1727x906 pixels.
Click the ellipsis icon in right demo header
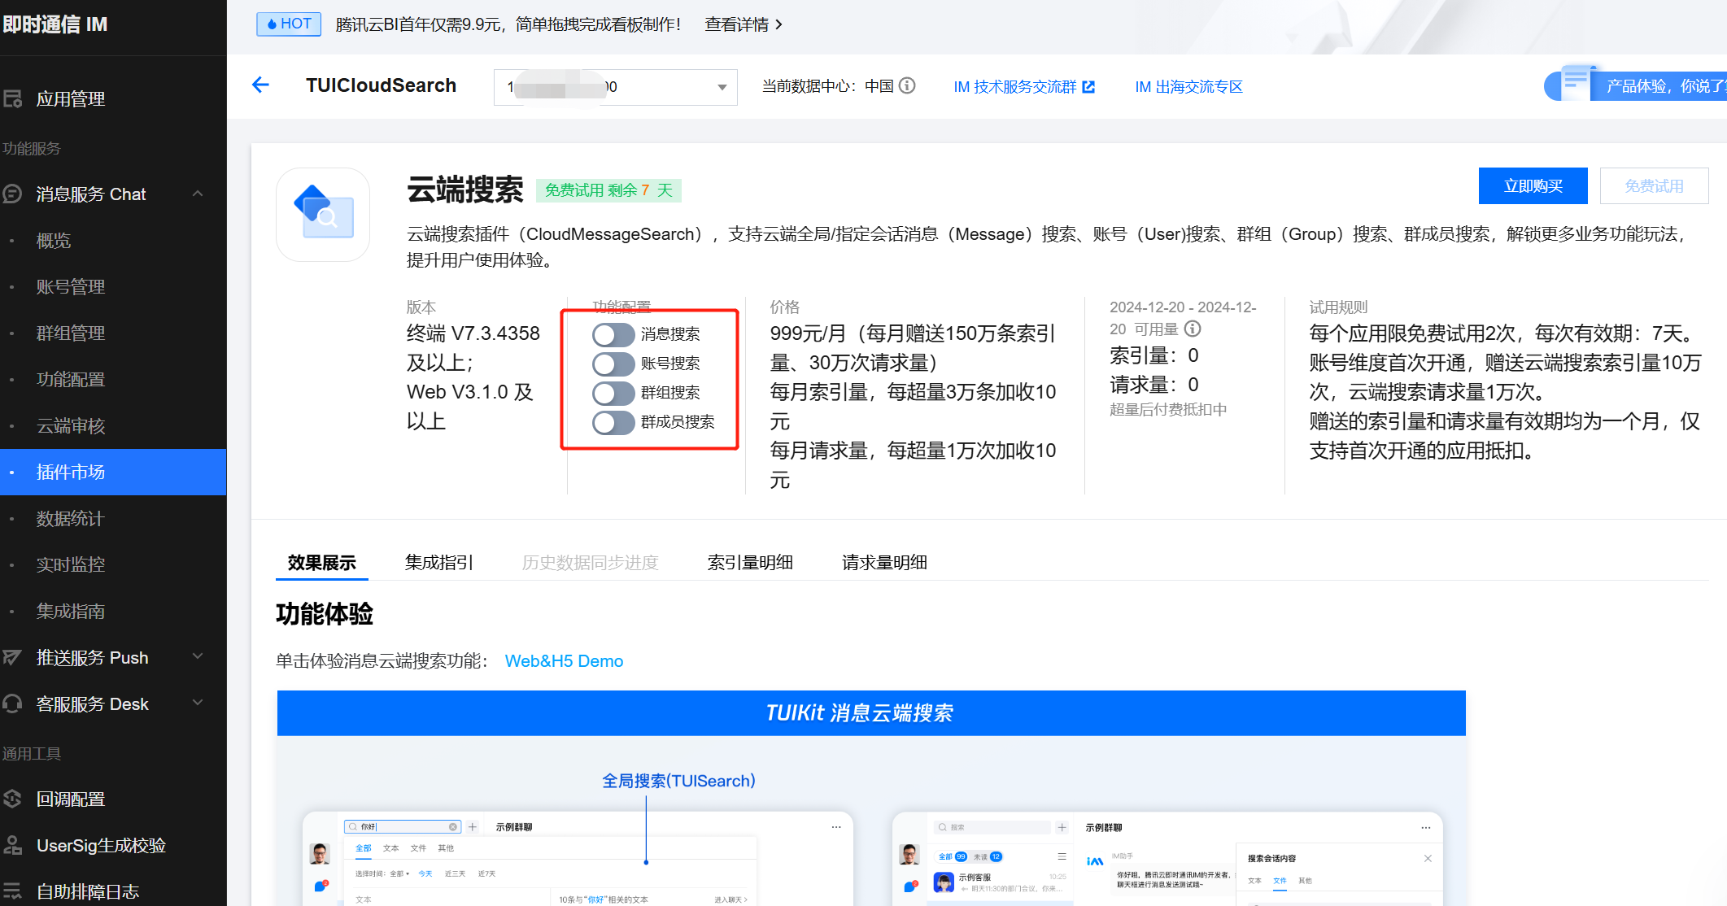coord(1425,827)
